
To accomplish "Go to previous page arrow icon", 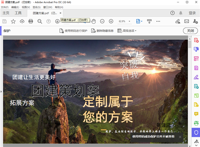I will [x=48, y=21].
